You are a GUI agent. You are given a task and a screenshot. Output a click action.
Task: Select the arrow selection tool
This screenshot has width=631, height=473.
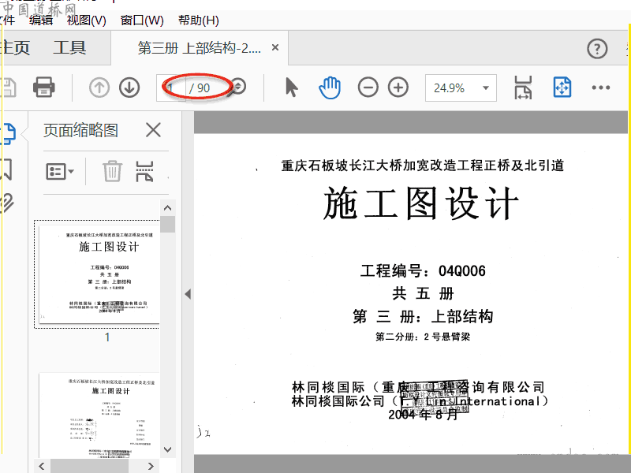(x=291, y=88)
